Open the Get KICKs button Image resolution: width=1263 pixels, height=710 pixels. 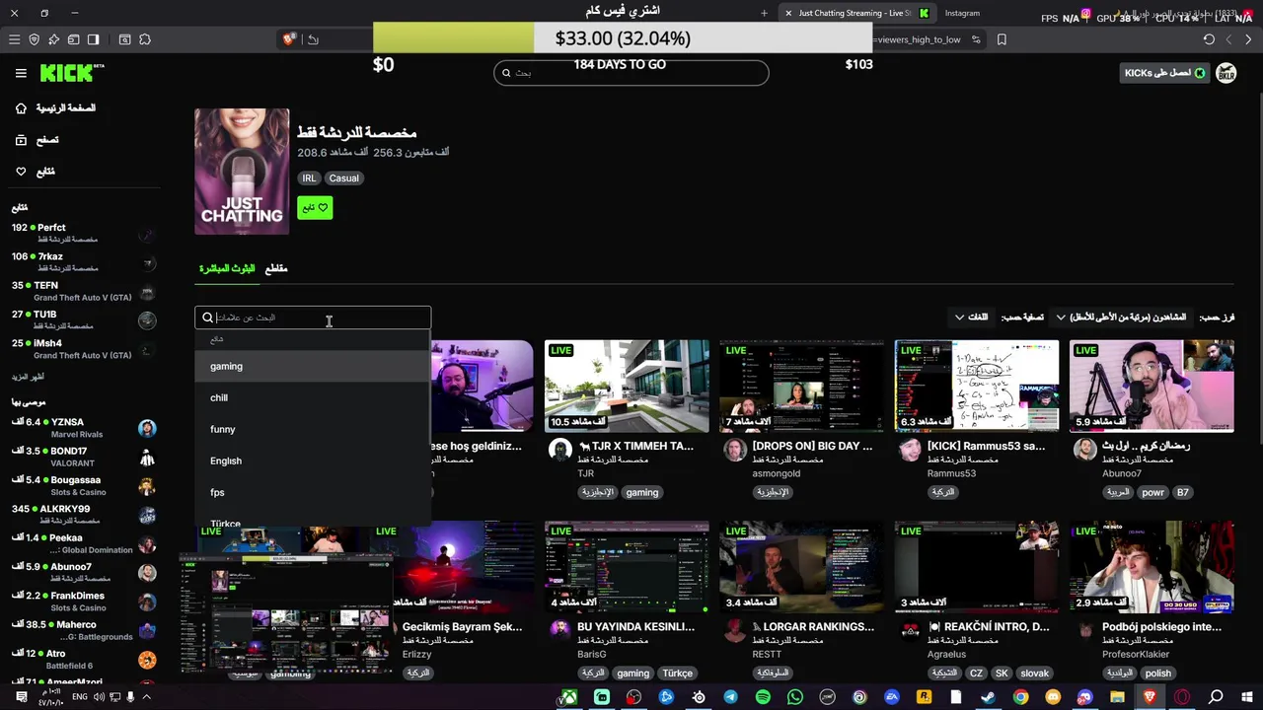[1165, 73]
